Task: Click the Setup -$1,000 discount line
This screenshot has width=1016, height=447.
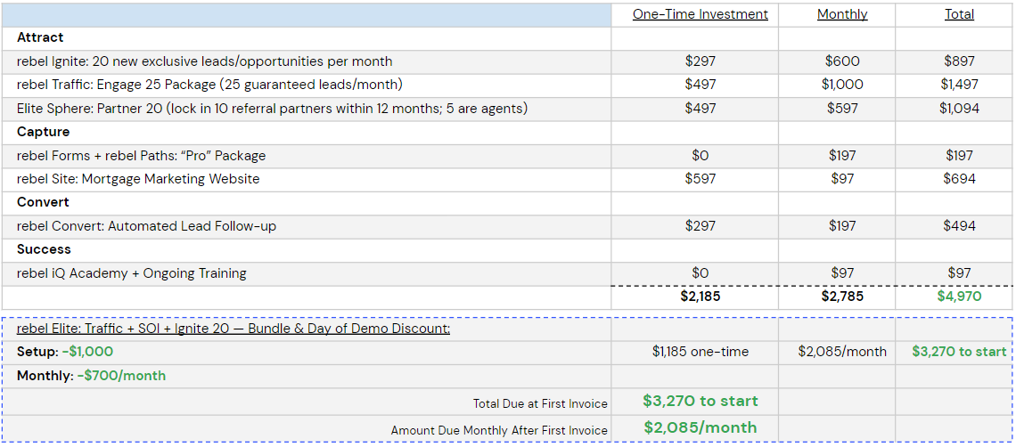Action: 65,352
